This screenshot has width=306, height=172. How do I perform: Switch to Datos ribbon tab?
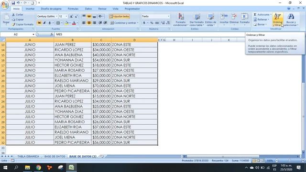click(88, 9)
